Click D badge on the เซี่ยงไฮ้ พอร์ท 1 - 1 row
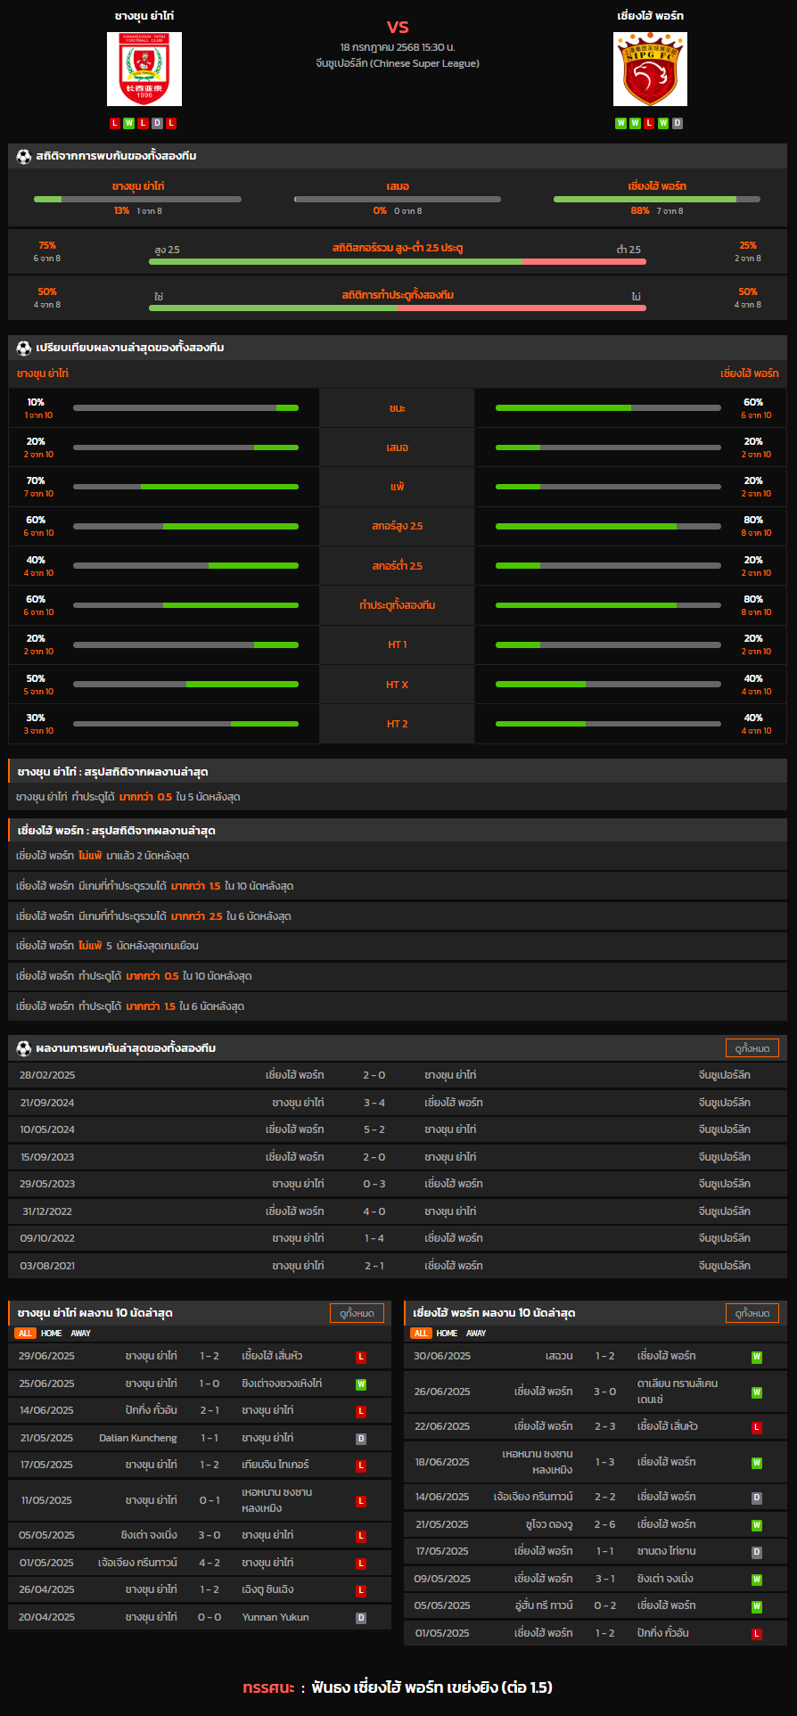Viewport: 797px width, 1716px height. pyautogui.click(x=757, y=1552)
